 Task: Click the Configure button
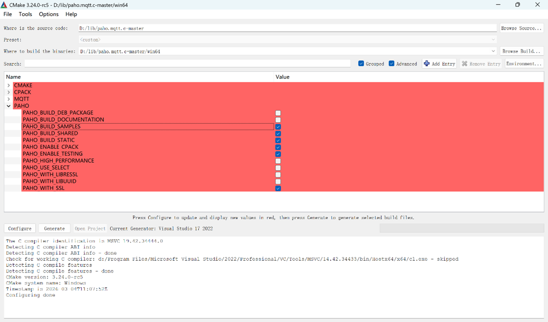(20, 229)
